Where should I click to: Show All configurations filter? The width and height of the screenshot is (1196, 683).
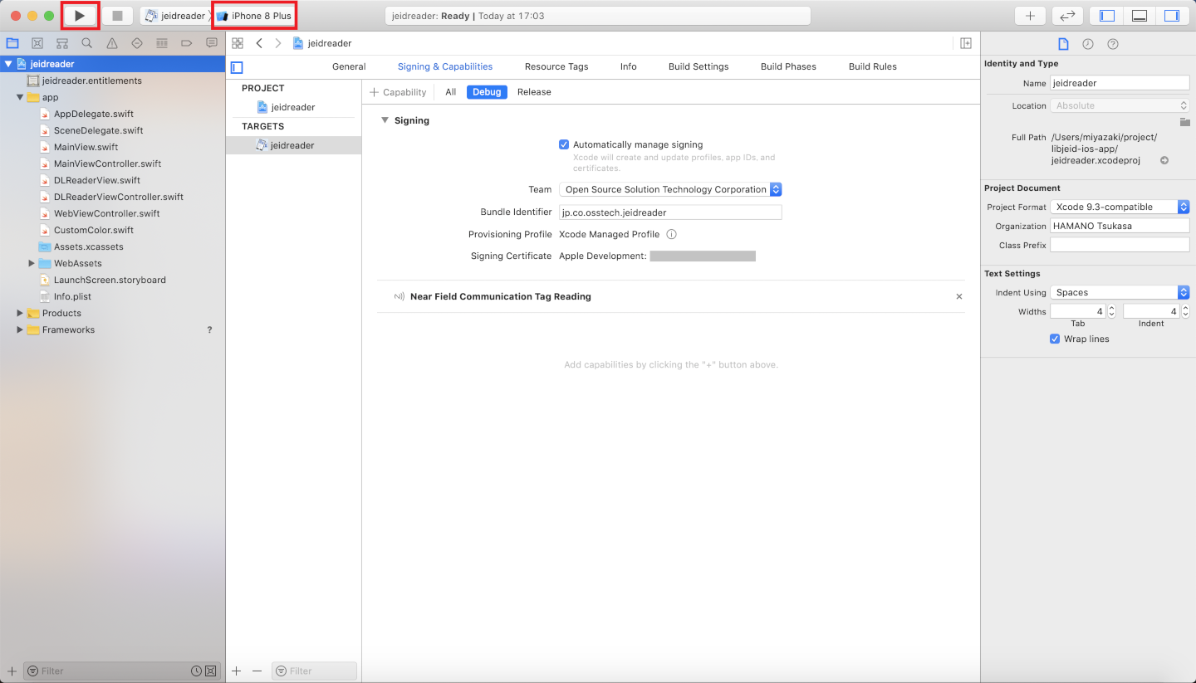[451, 92]
